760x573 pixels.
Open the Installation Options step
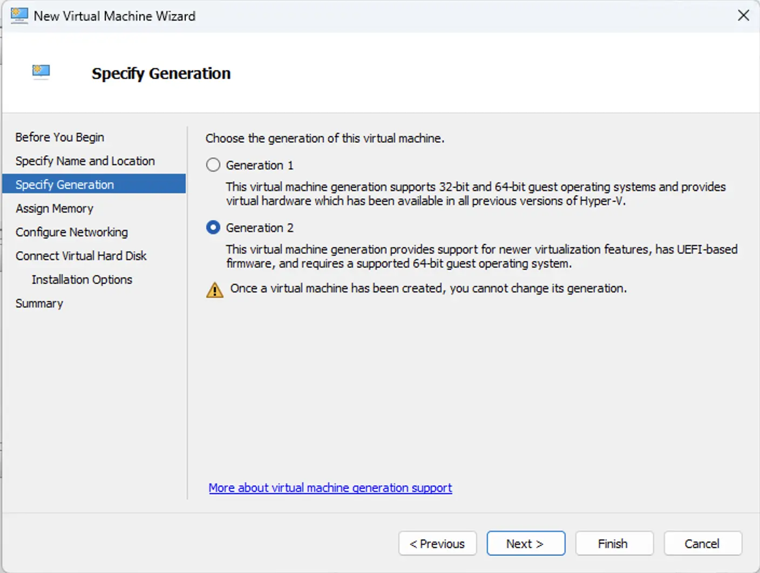tap(82, 279)
